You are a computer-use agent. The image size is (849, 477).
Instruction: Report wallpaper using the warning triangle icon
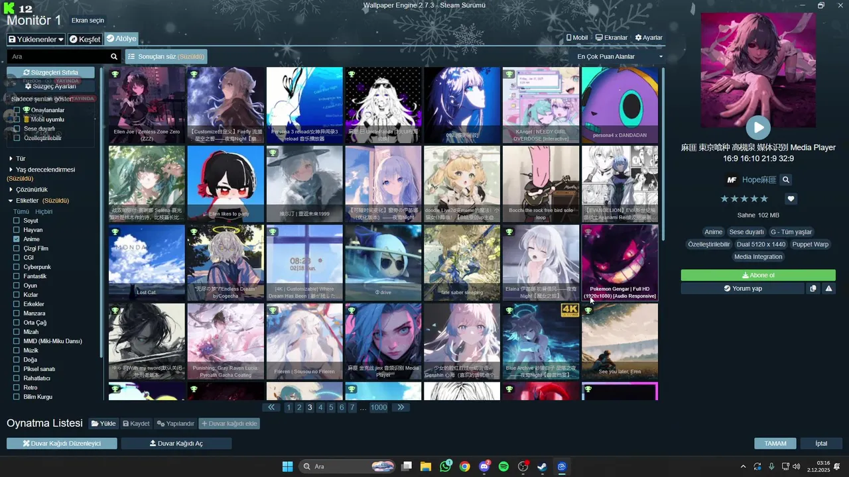(x=828, y=289)
